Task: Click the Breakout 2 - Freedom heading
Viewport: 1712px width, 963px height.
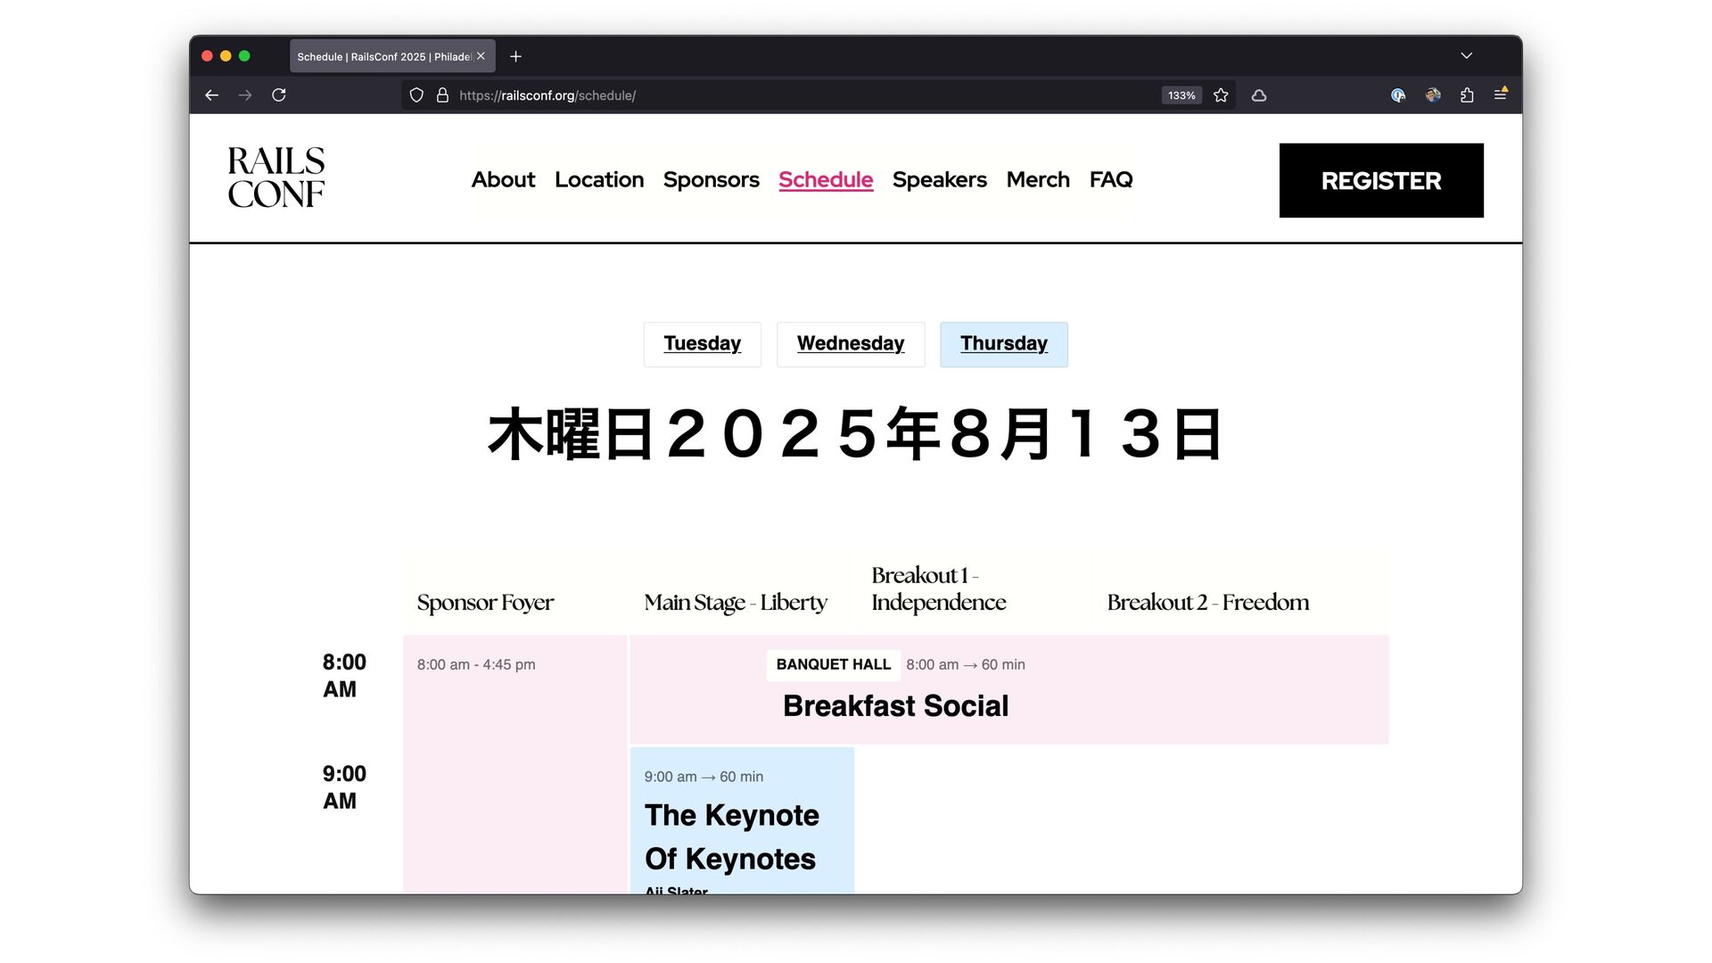Action: [x=1208, y=603]
